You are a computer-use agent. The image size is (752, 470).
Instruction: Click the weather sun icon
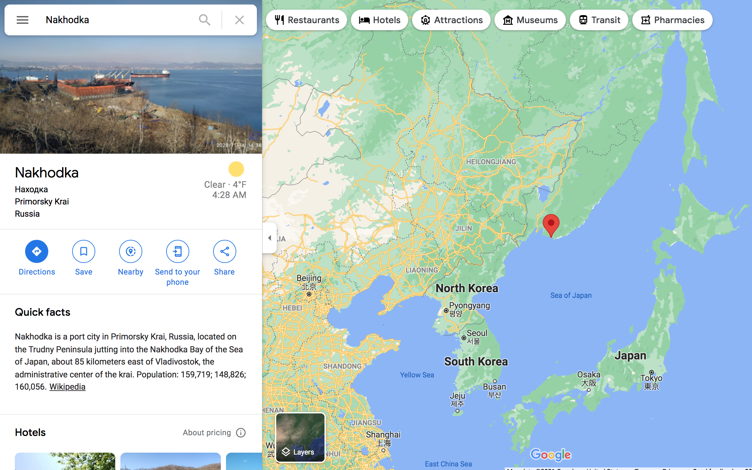pyautogui.click(x=236, y=169)
